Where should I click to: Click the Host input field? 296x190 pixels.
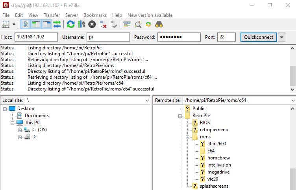(36, 37)
